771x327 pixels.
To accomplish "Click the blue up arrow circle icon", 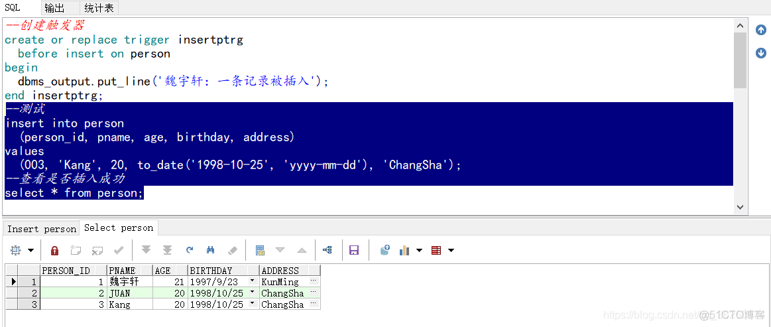I will pyautogui.click(x=760, y=29).
